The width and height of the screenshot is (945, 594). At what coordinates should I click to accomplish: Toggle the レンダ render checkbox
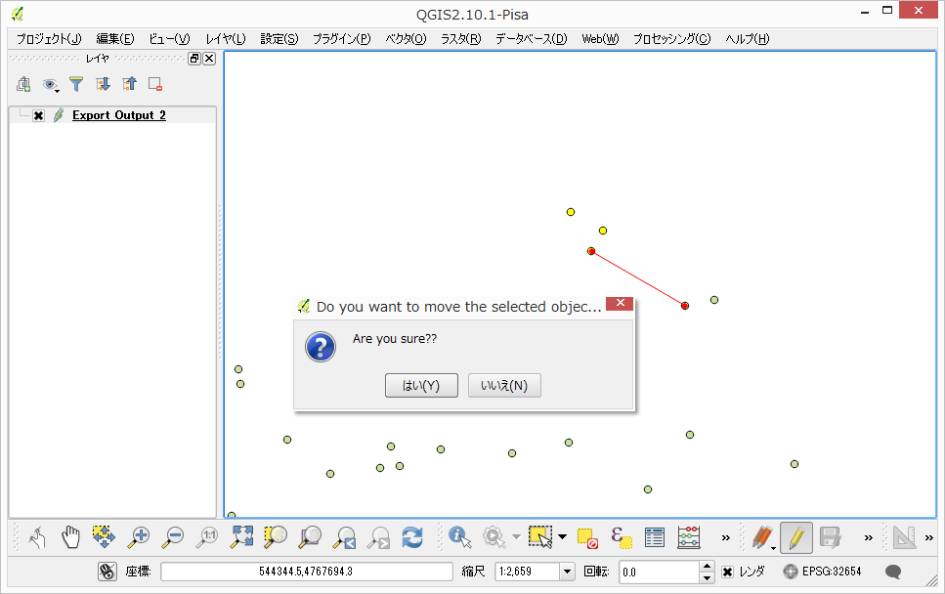[x=727, y=572]
